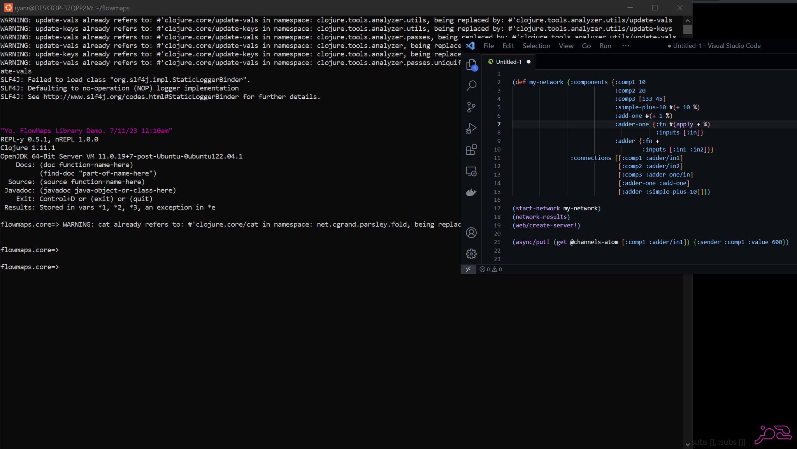797x449 pixels.
Task: Select the Untitled-1 editor tab
Action: [x=508, y=62]
